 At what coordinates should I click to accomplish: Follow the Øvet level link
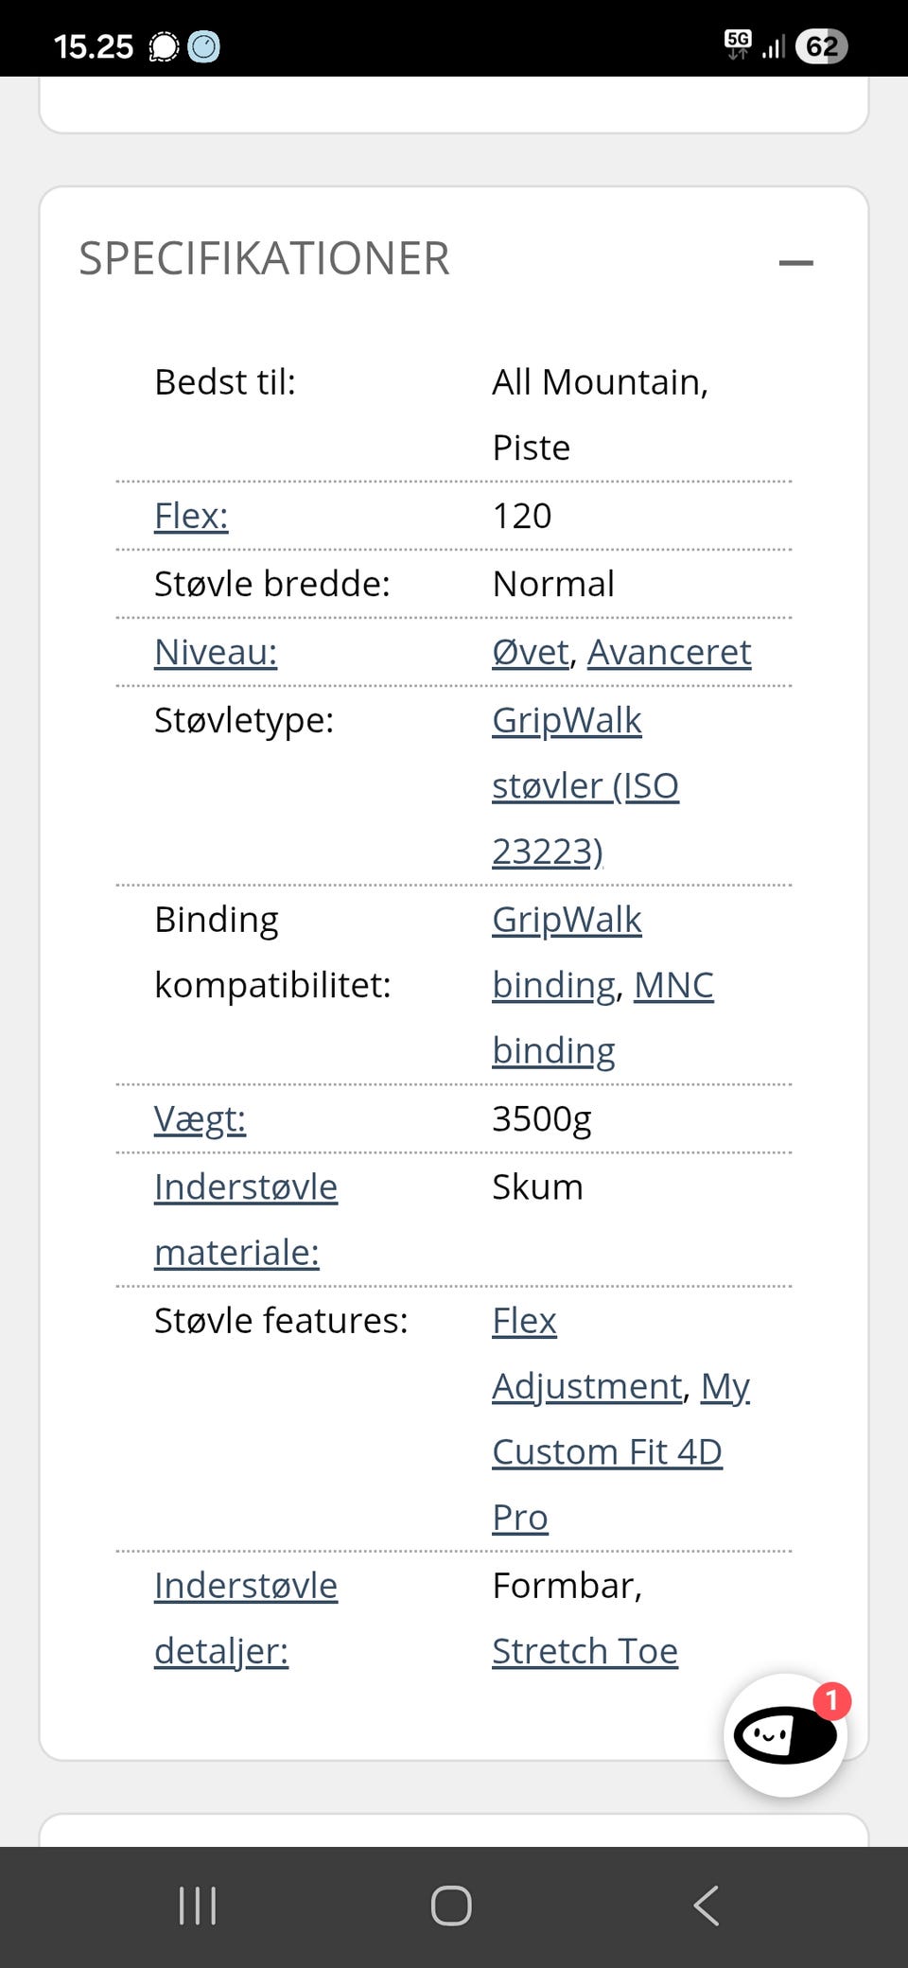click(531, 652)
